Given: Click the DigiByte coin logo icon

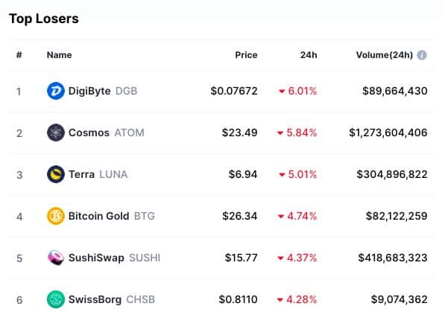Looking at the screenshot, I should [x=56, y=91].
